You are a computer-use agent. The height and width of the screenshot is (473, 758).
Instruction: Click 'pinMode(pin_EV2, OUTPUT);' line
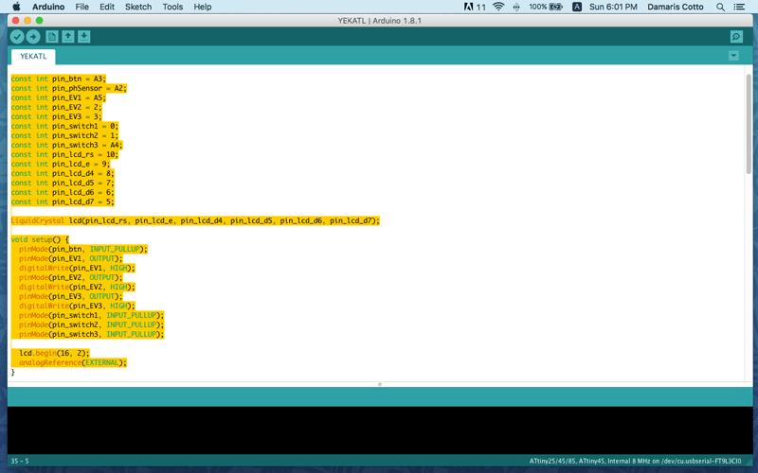[70, 277]
